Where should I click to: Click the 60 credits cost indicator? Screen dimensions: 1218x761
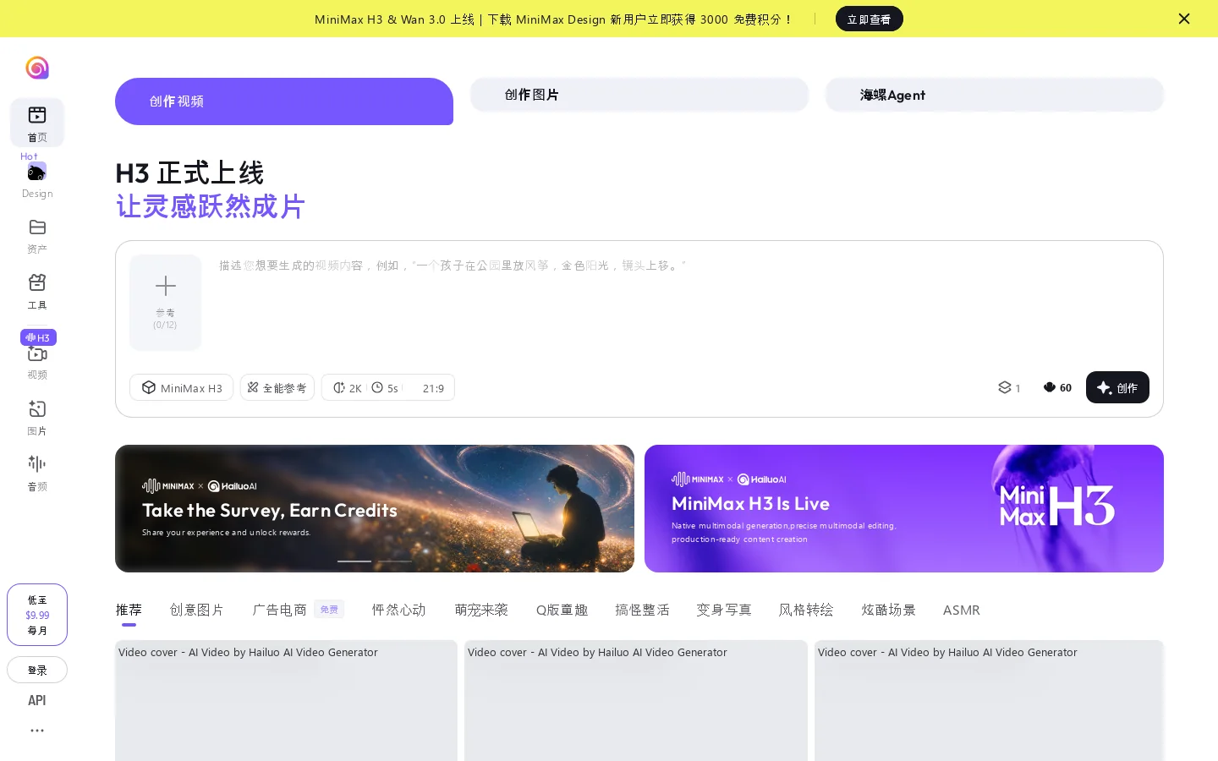[x=1057, y=388]
